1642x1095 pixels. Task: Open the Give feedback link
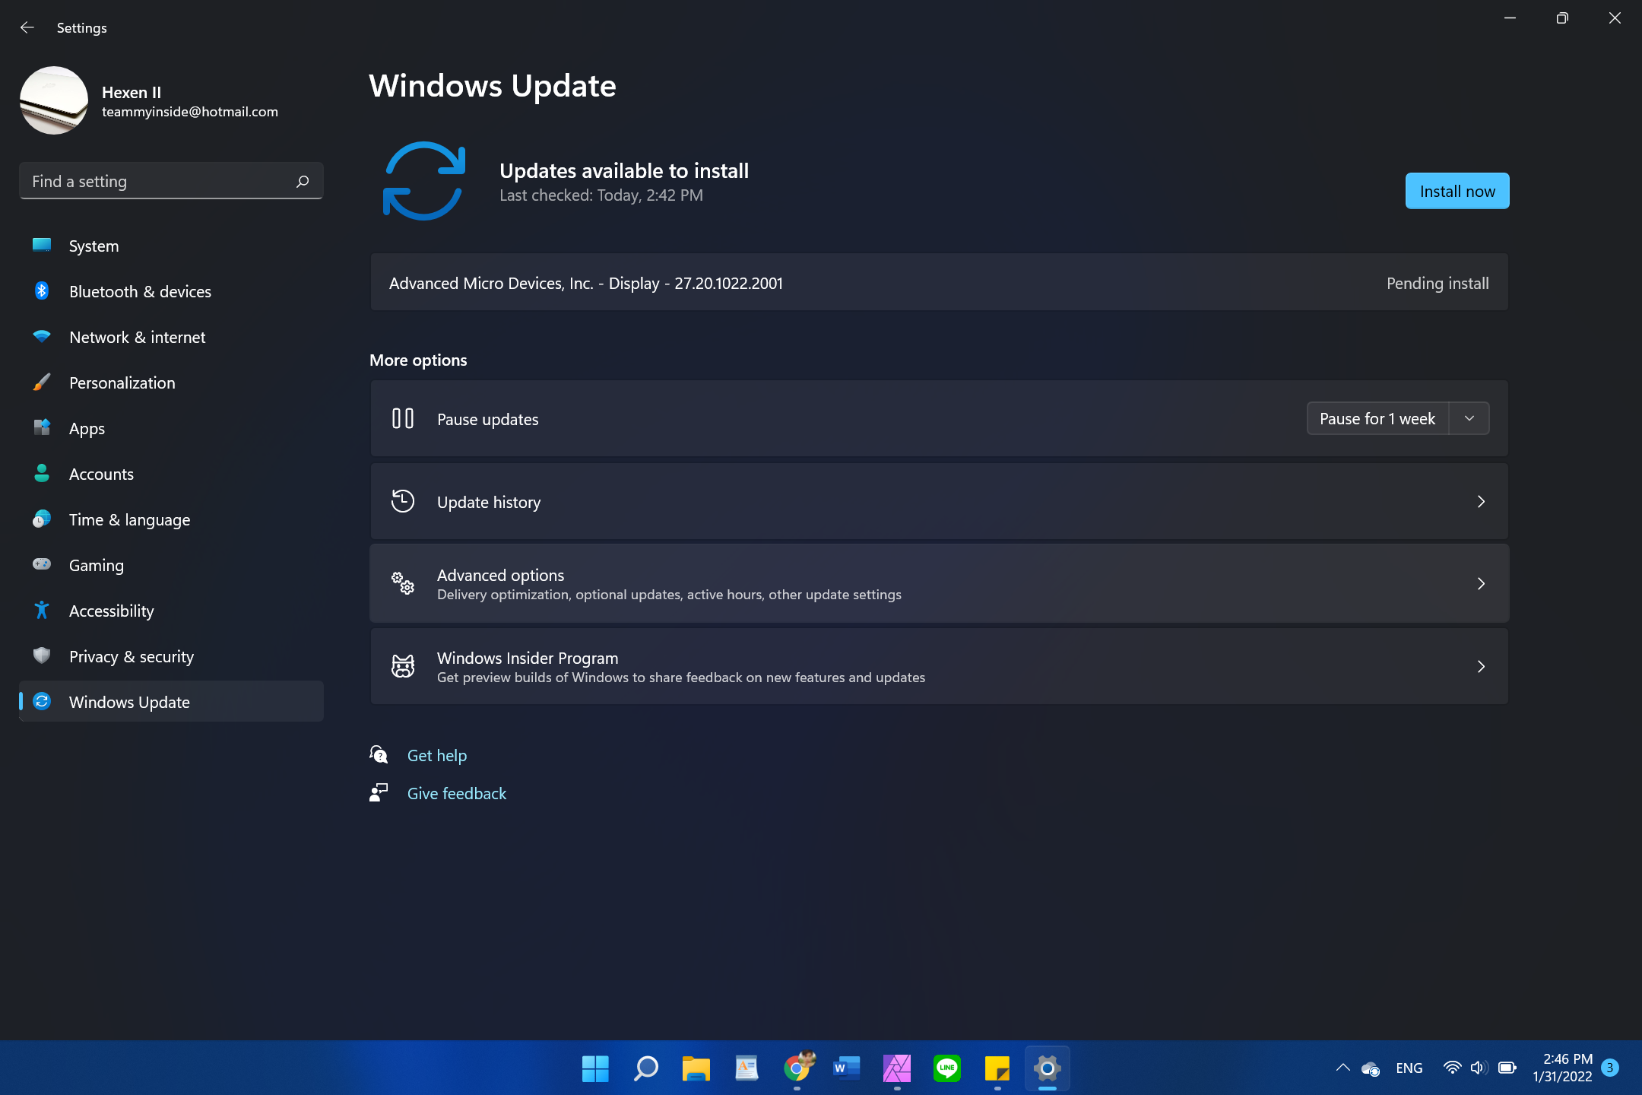point(456,793)
